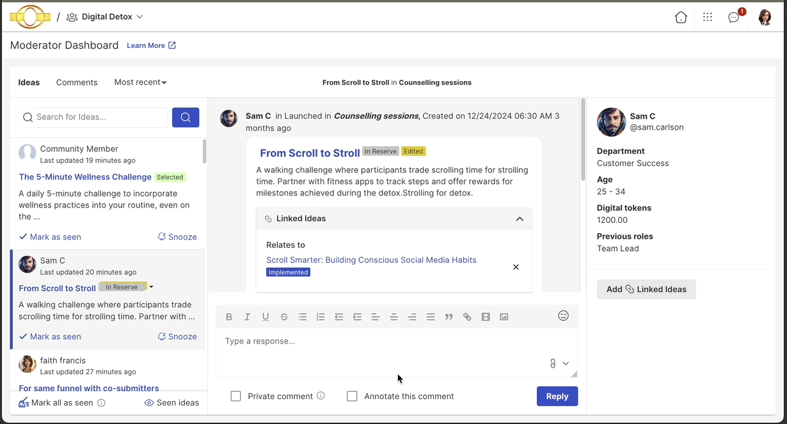
Task: Collapse the Linked Ideas section
Action: click(520, 218)
